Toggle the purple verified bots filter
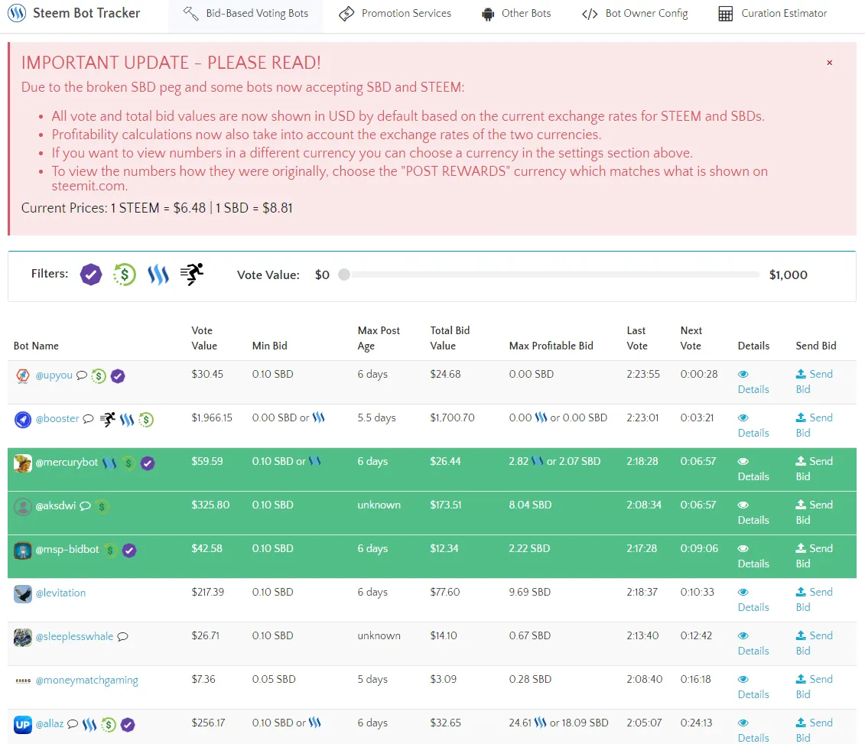The image size is (865, 744). point(91,274)
